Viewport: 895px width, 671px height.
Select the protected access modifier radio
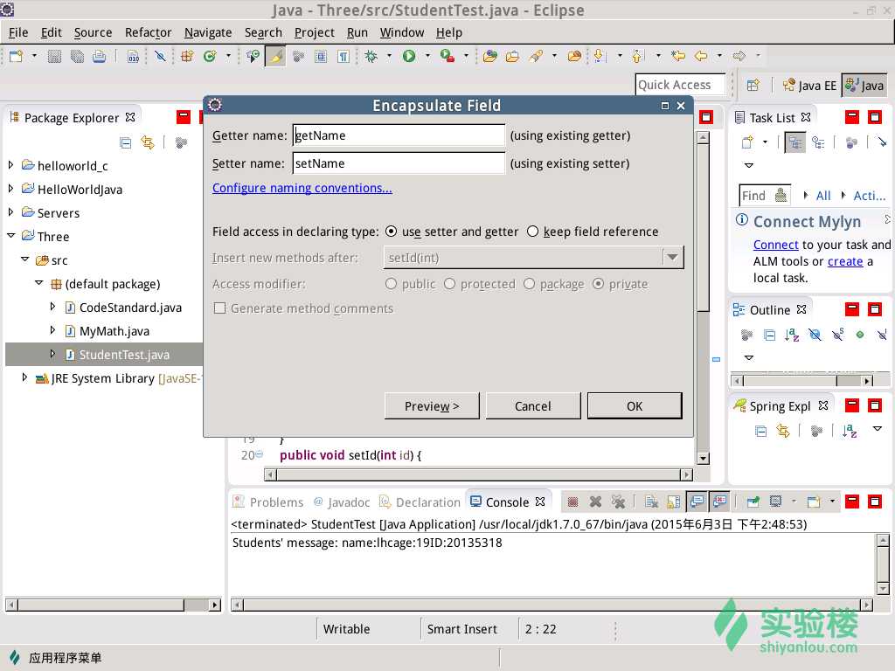point(450,284)
